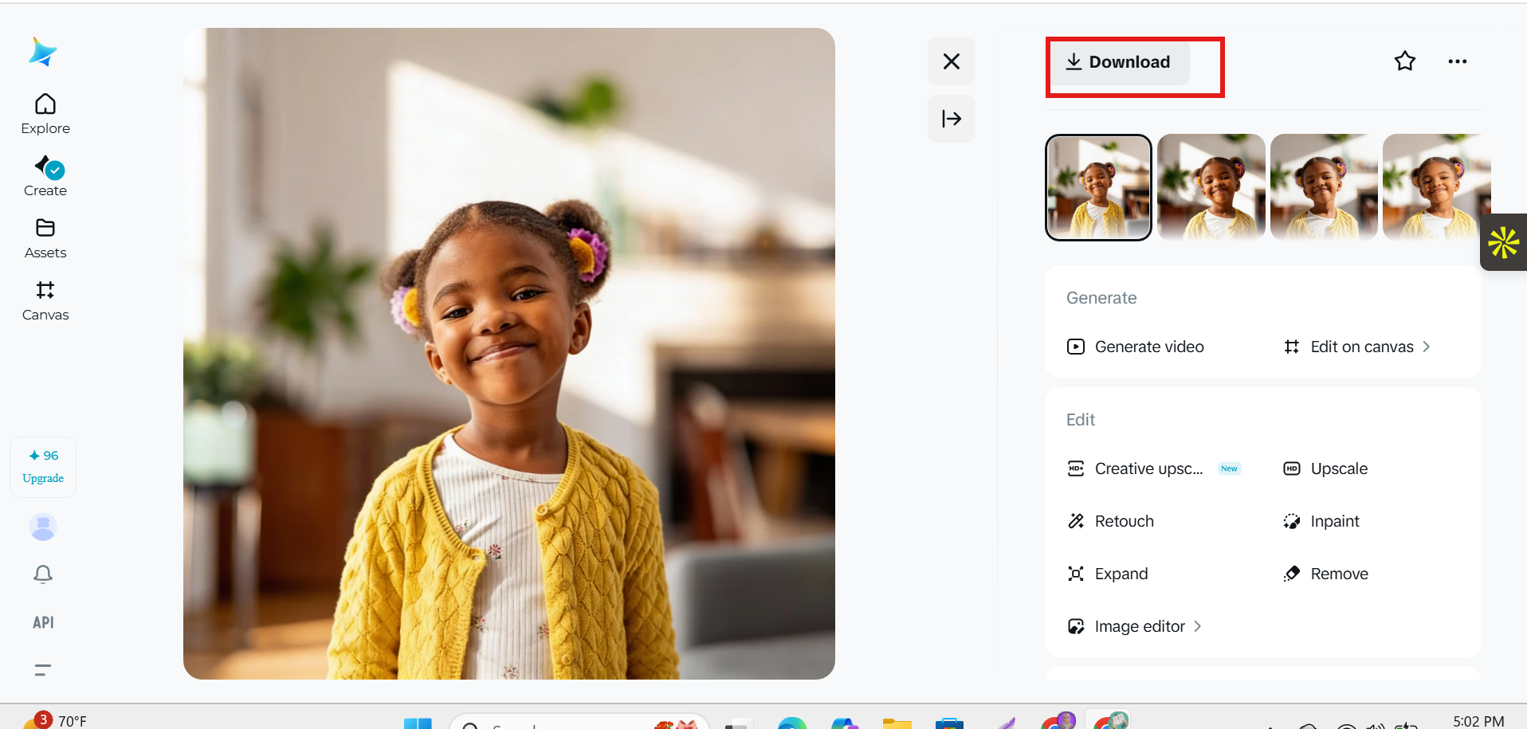Select the Remove tool

(x=1325, y=574)
